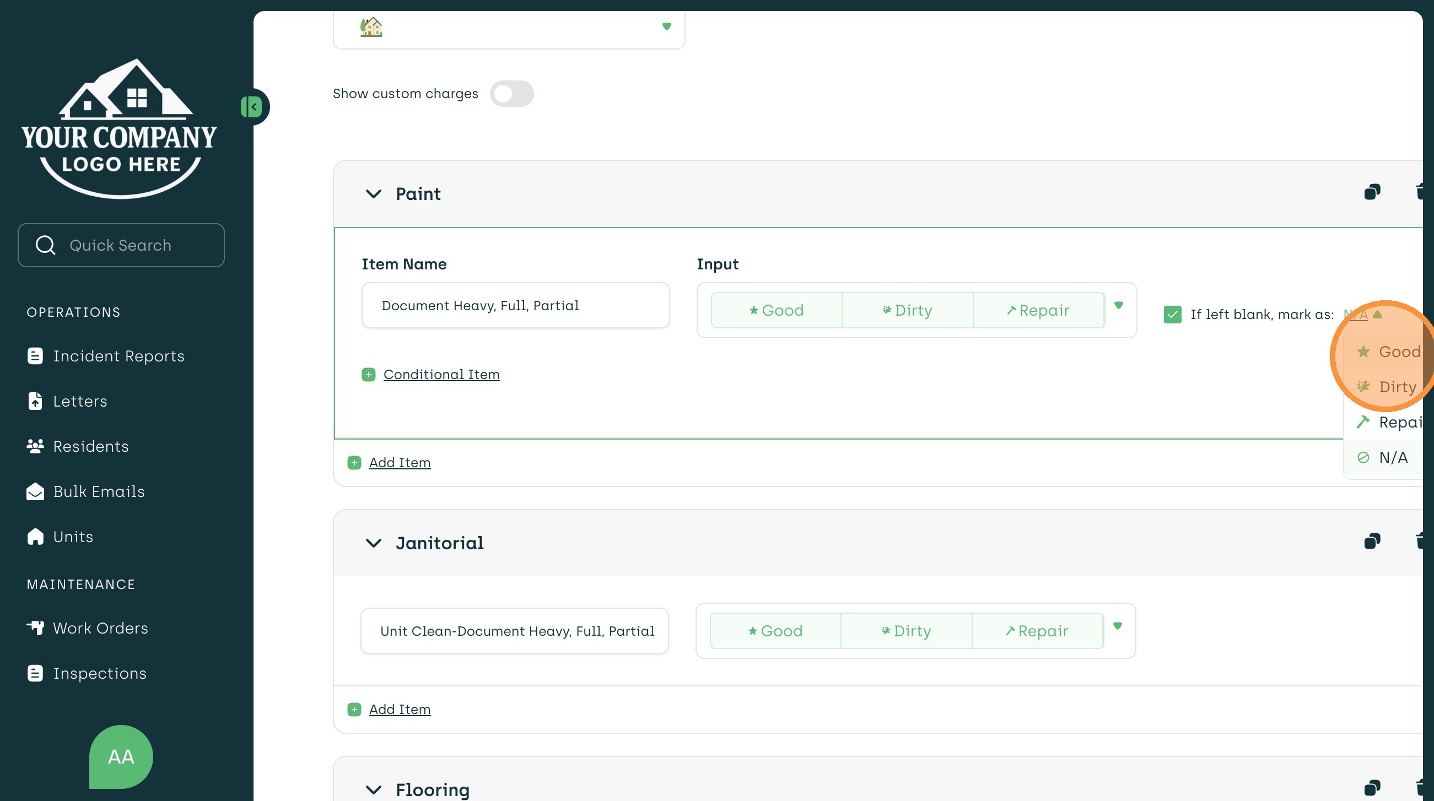The width and height of the screenshot is (1434, 801).
Task: Click the sidebar collapse icon
Action: [x=252, y=106]
